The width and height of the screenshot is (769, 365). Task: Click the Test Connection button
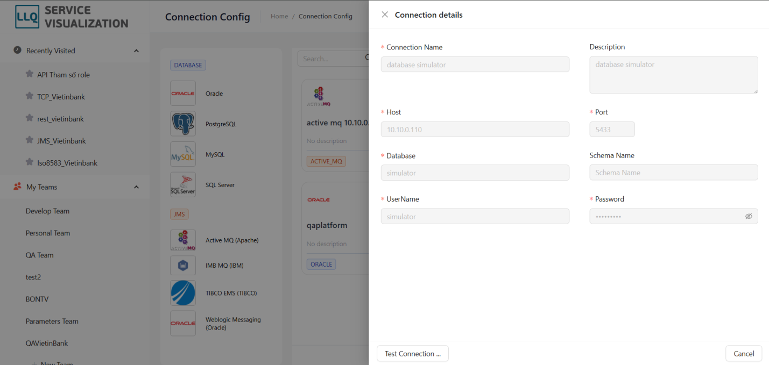pos(412,354)
